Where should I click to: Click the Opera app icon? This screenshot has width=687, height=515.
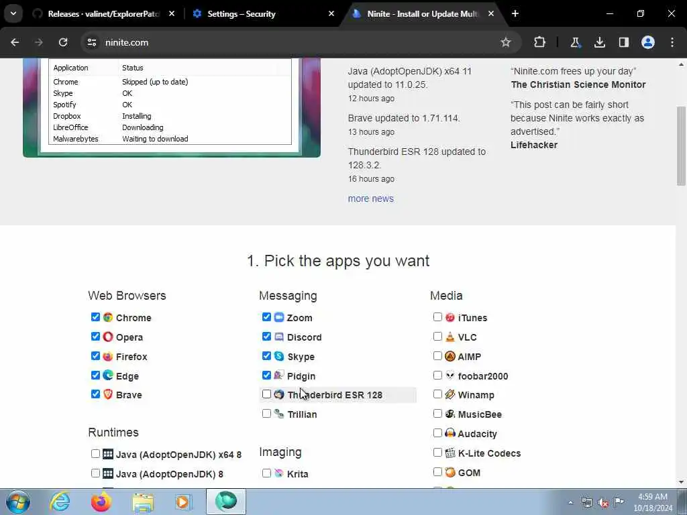[x=108, y=337]
